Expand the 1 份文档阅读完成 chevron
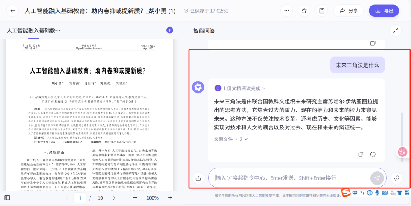Screen dimensions: 411x206 (264, 88)
